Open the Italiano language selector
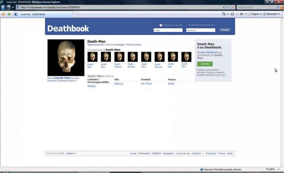 coord(71,153)
